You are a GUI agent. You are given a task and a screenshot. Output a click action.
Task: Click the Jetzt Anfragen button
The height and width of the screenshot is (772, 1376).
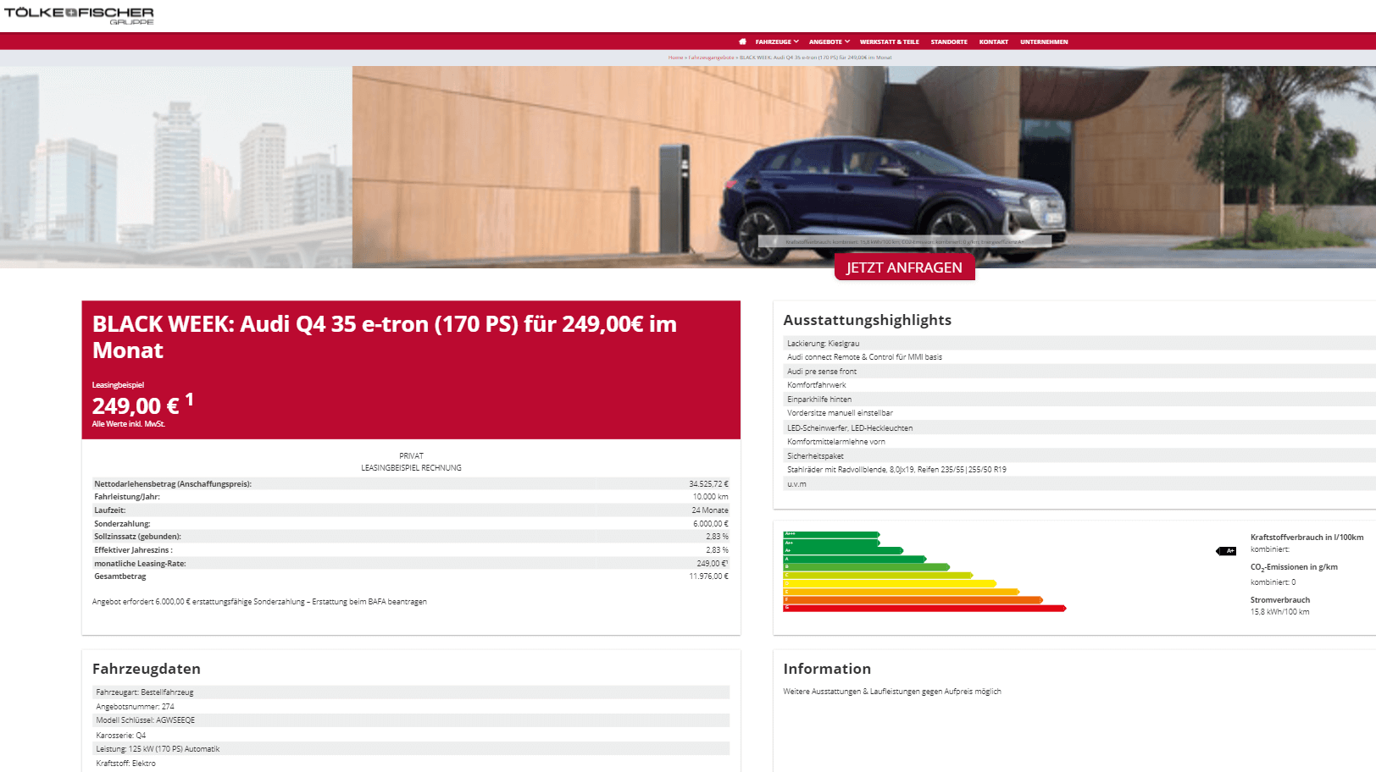click(x=904, y=267)
